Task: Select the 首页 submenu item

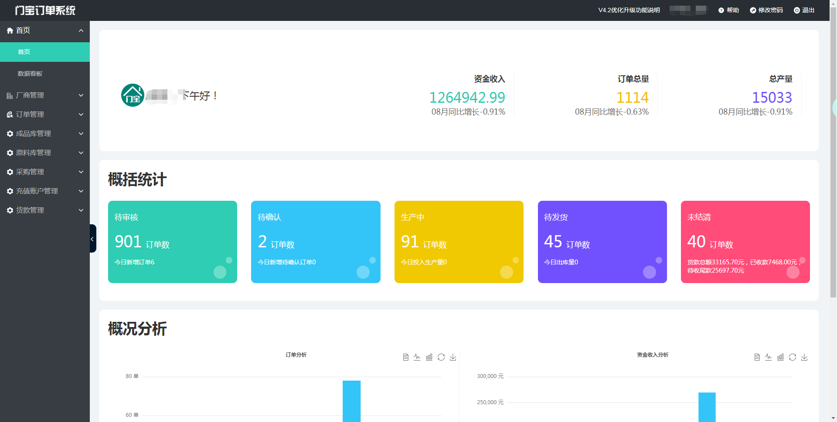Action: click(x=45, y=52)
